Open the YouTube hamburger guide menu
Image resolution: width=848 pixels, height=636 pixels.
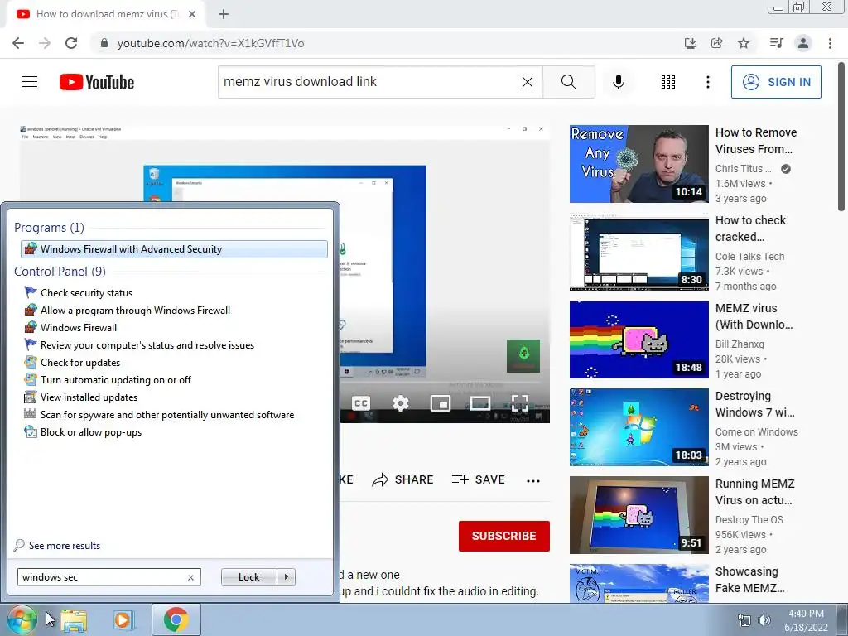point(30,82)
